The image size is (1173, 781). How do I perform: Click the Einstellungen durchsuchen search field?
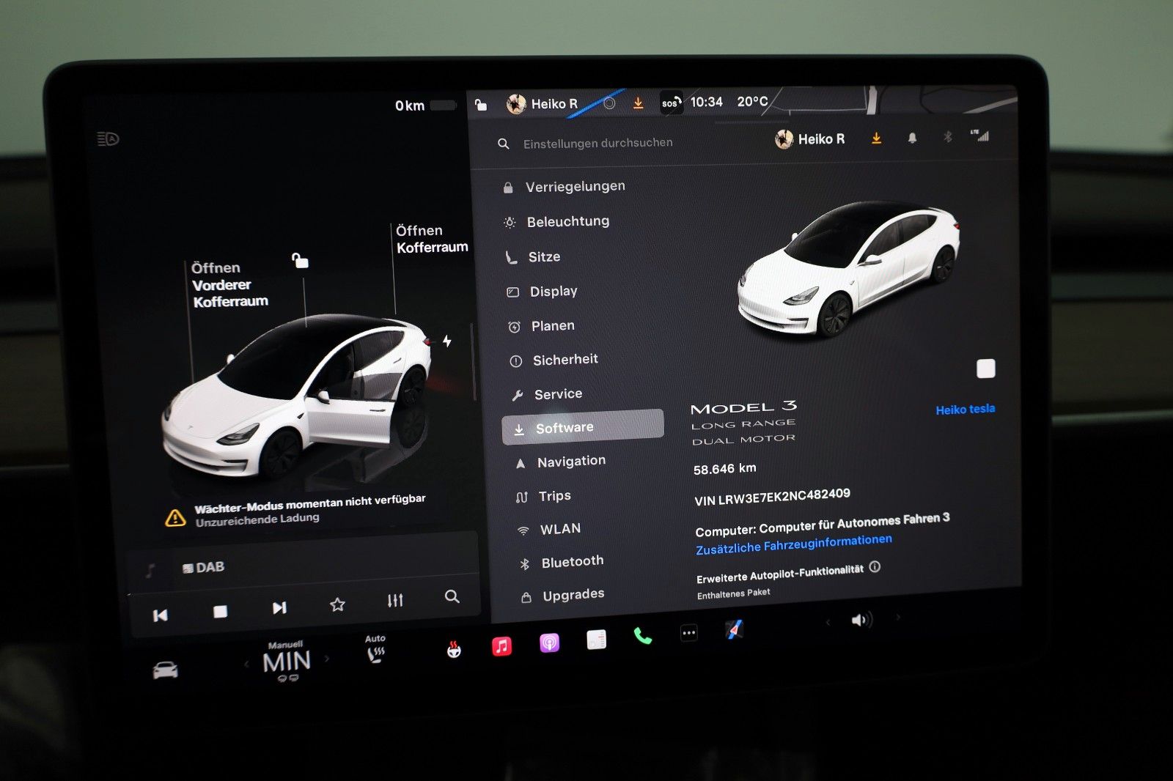click(x=597, y=143)
